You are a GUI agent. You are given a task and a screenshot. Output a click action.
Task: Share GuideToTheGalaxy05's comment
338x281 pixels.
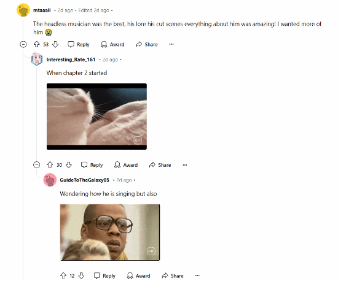point(173,275)
